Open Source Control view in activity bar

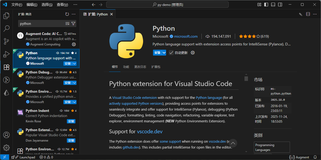pyautogui.click(x=6, y=41)
